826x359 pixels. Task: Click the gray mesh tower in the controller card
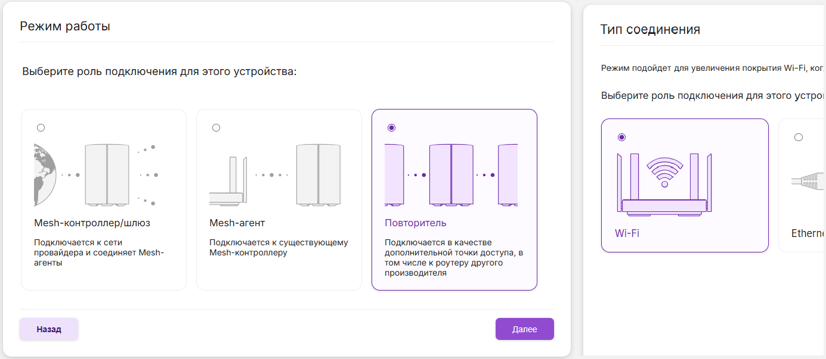click(107, 175)
